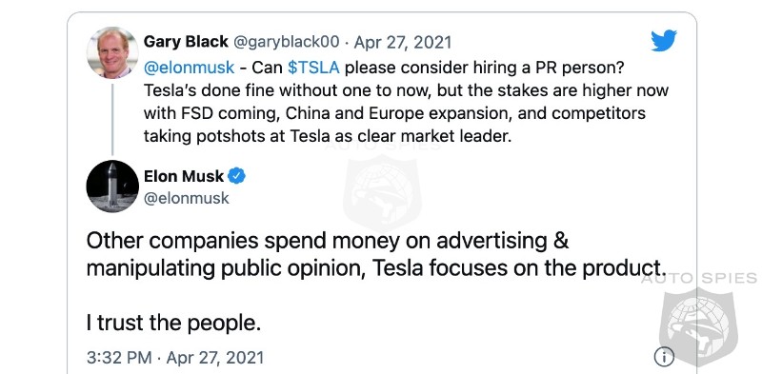Click the AUTO SPIES watermark text
The height and width of the screenshot is (374, 762).
698,278
